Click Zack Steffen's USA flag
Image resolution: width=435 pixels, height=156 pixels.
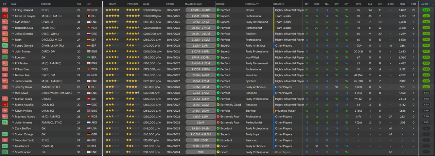coord(89,128)
